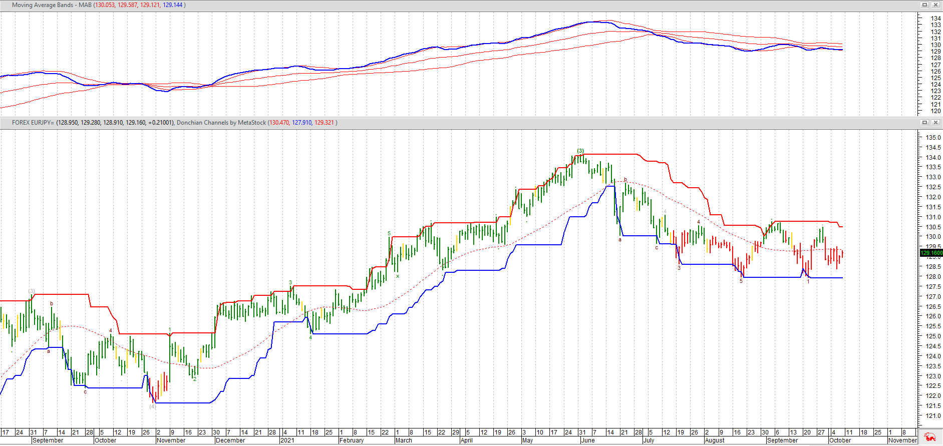This screenshot has height=446, width=943.
Task: Click the June month label
Action: [588, 440]
